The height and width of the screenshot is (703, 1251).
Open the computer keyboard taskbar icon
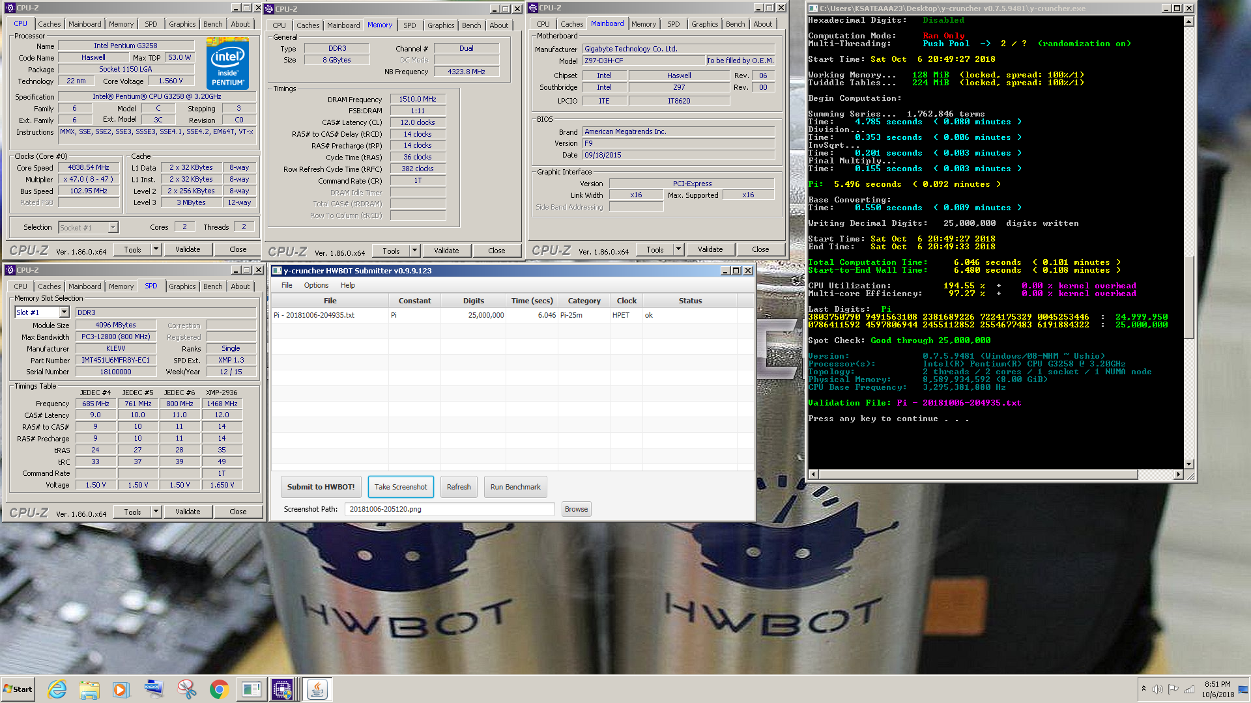click(154, 689)
